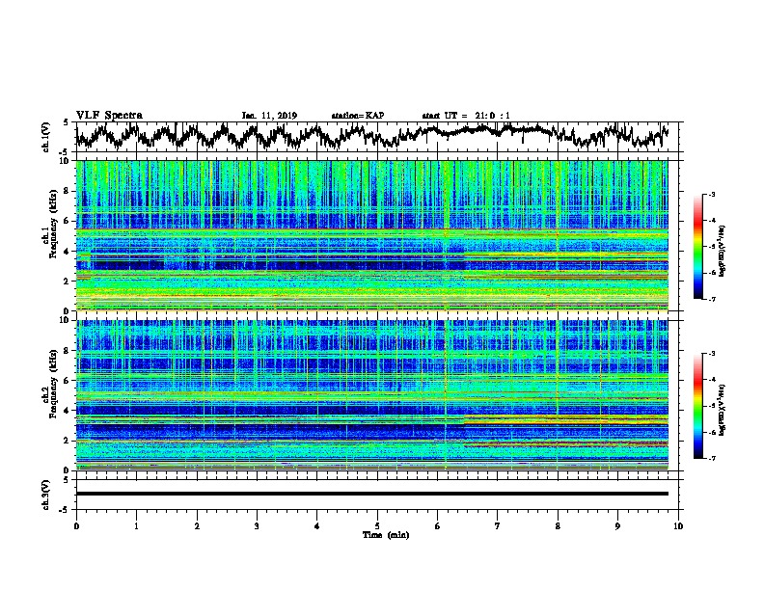Click the ch.2 color scale bar
The width and height of the screenshot is (764, 590).
tap(697, 406)
